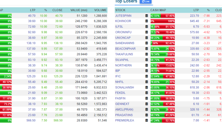The image size is (222, 127).
Task: Click the KOHINOOR 100% red cash map bar
Action: [162, 21]
